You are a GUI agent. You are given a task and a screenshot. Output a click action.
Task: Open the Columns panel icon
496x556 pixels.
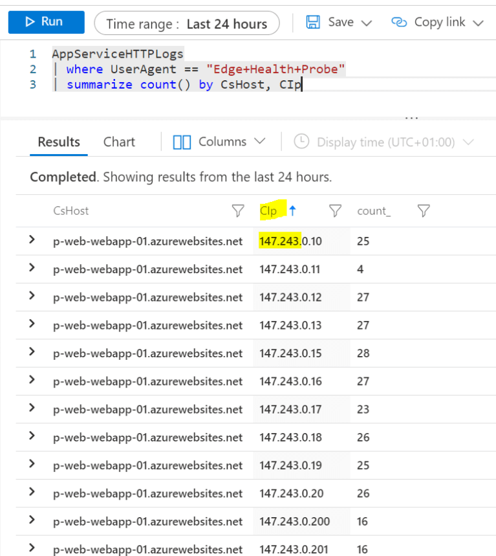click(x=182, y=141)
